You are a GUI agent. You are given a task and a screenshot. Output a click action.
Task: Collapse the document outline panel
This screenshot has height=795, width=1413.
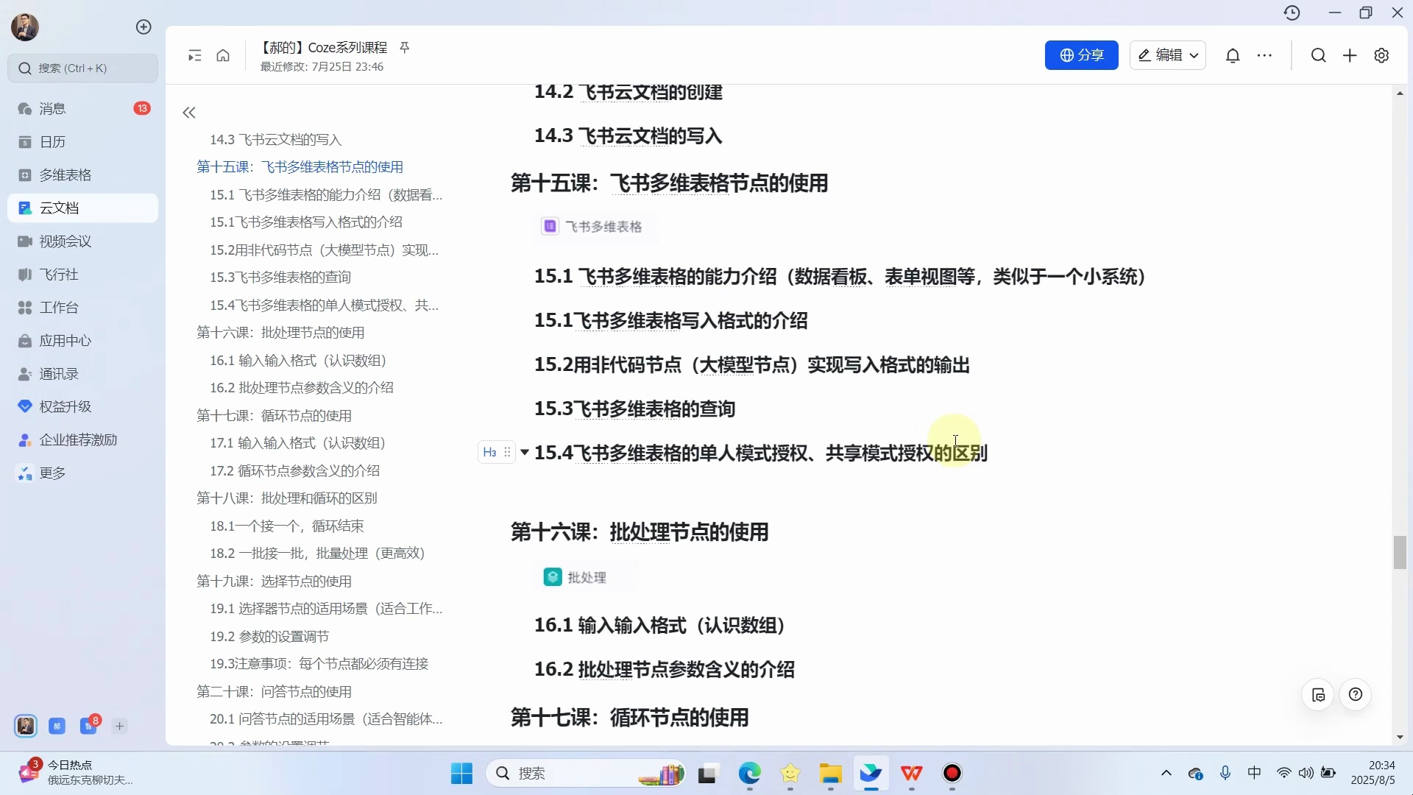pyautogui.click(x=189, y=113)
